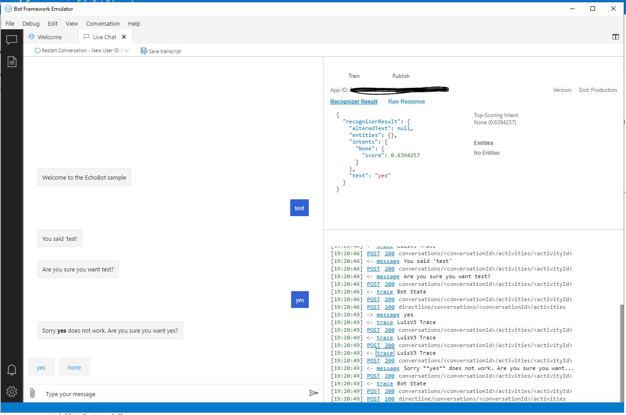Open notifications via the bell icon

[12, 370]
